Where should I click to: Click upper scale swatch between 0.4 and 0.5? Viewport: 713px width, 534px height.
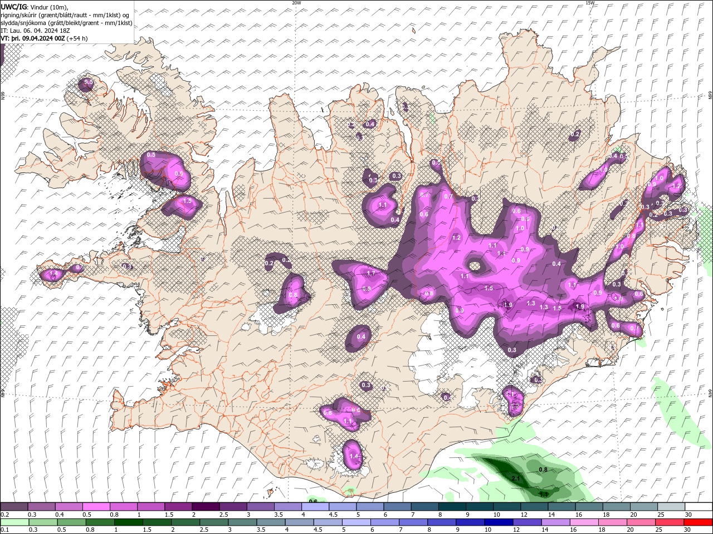tap(70, 507)
